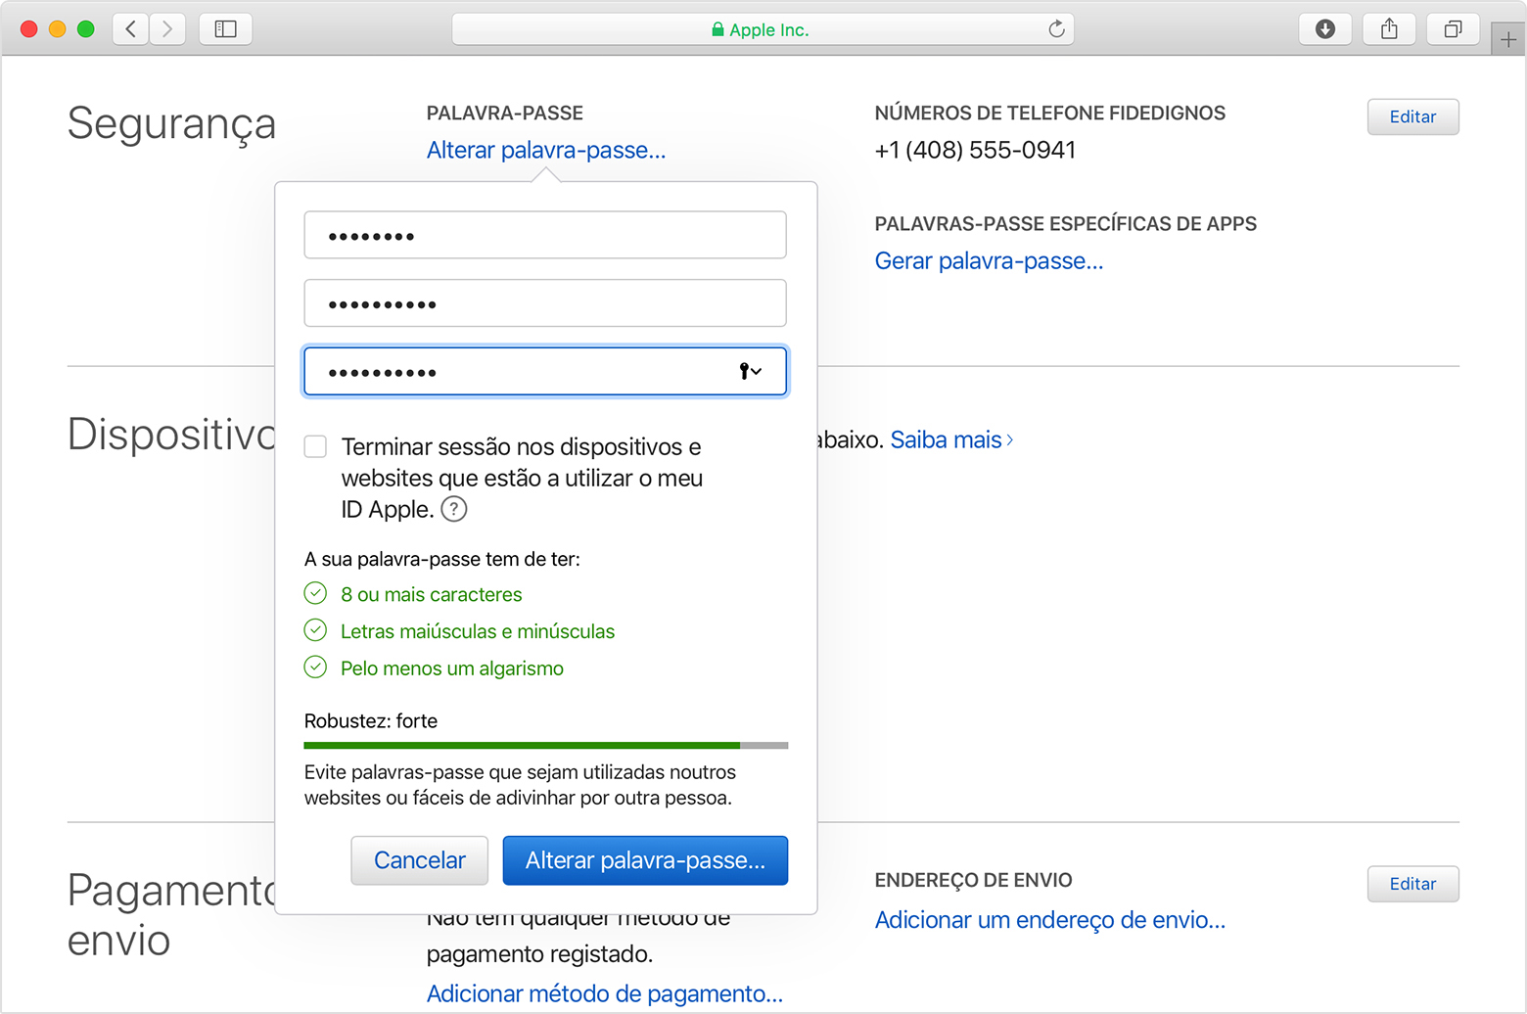This screenshot has height=1014, width=1527.
Task: Show all tabs overview
Action: (1454, 28)
